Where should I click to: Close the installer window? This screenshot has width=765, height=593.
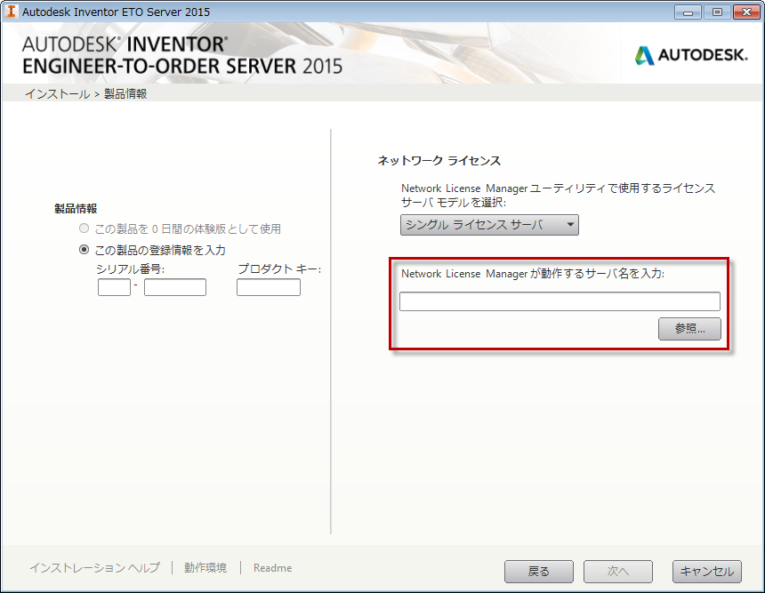pos(746,12)
